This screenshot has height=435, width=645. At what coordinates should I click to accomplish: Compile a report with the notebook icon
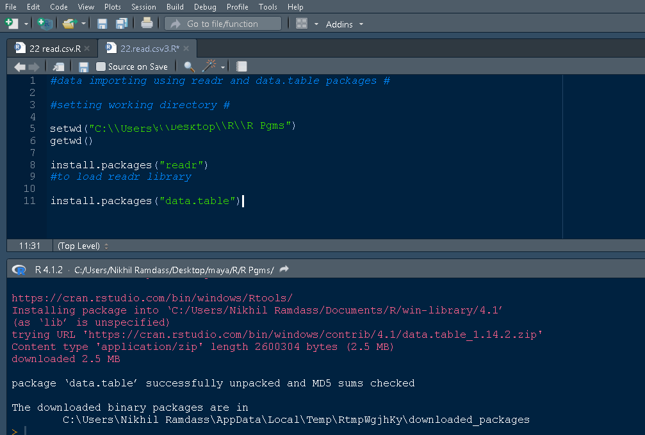241,66
